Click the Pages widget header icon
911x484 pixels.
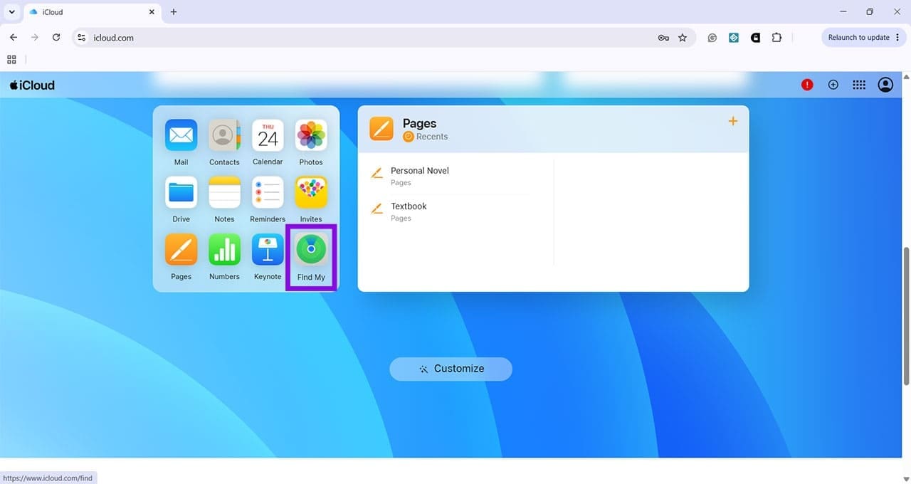pos(381,129)
